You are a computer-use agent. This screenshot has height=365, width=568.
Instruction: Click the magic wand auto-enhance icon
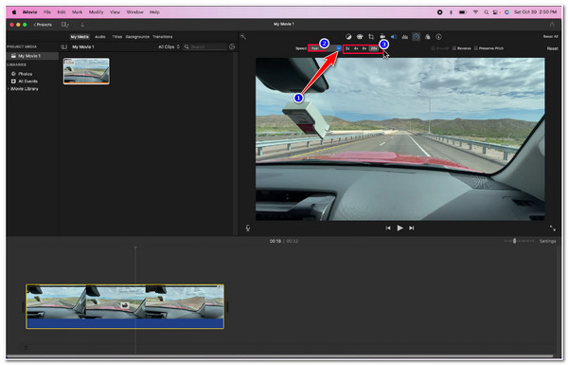pyautogui.click(x=243, y=36)
